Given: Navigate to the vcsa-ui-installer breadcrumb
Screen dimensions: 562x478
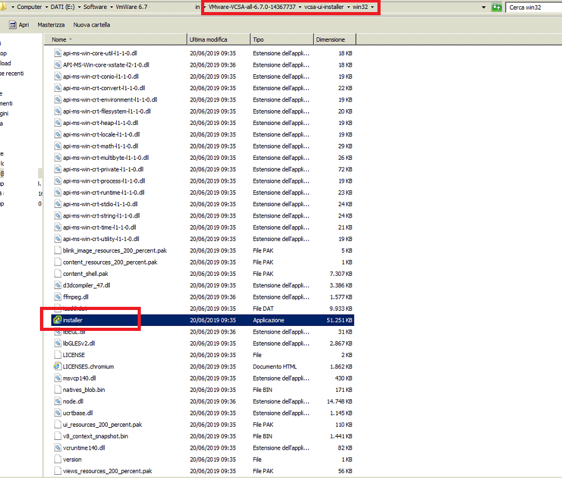Looking at the screenshot, I should (x=324, y=7).
